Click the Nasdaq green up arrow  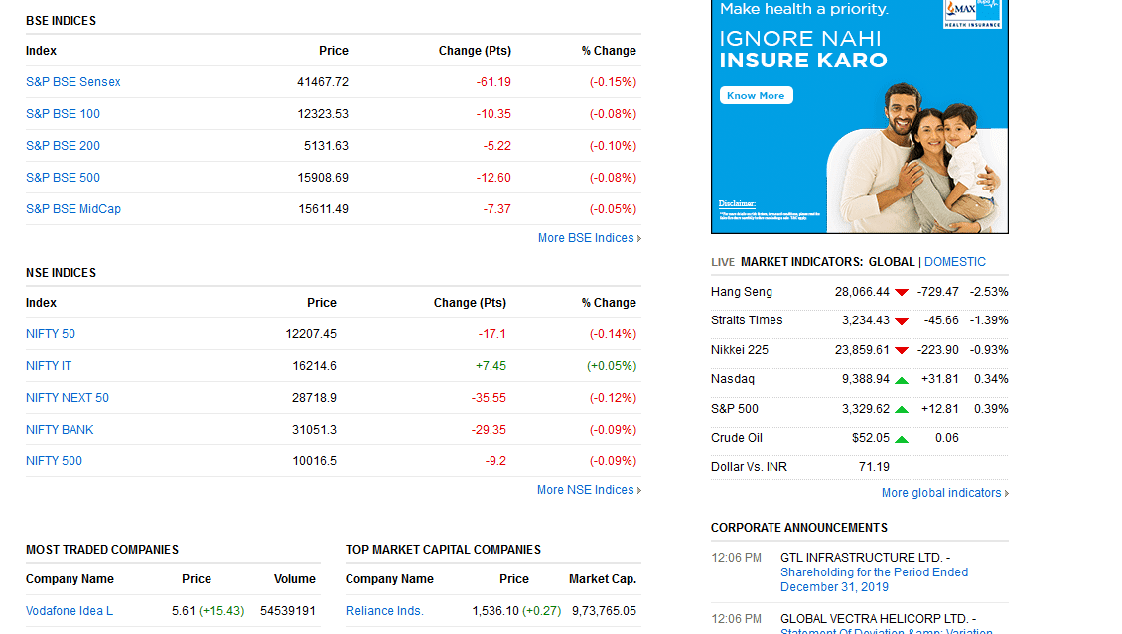click(x=901, y=380)
